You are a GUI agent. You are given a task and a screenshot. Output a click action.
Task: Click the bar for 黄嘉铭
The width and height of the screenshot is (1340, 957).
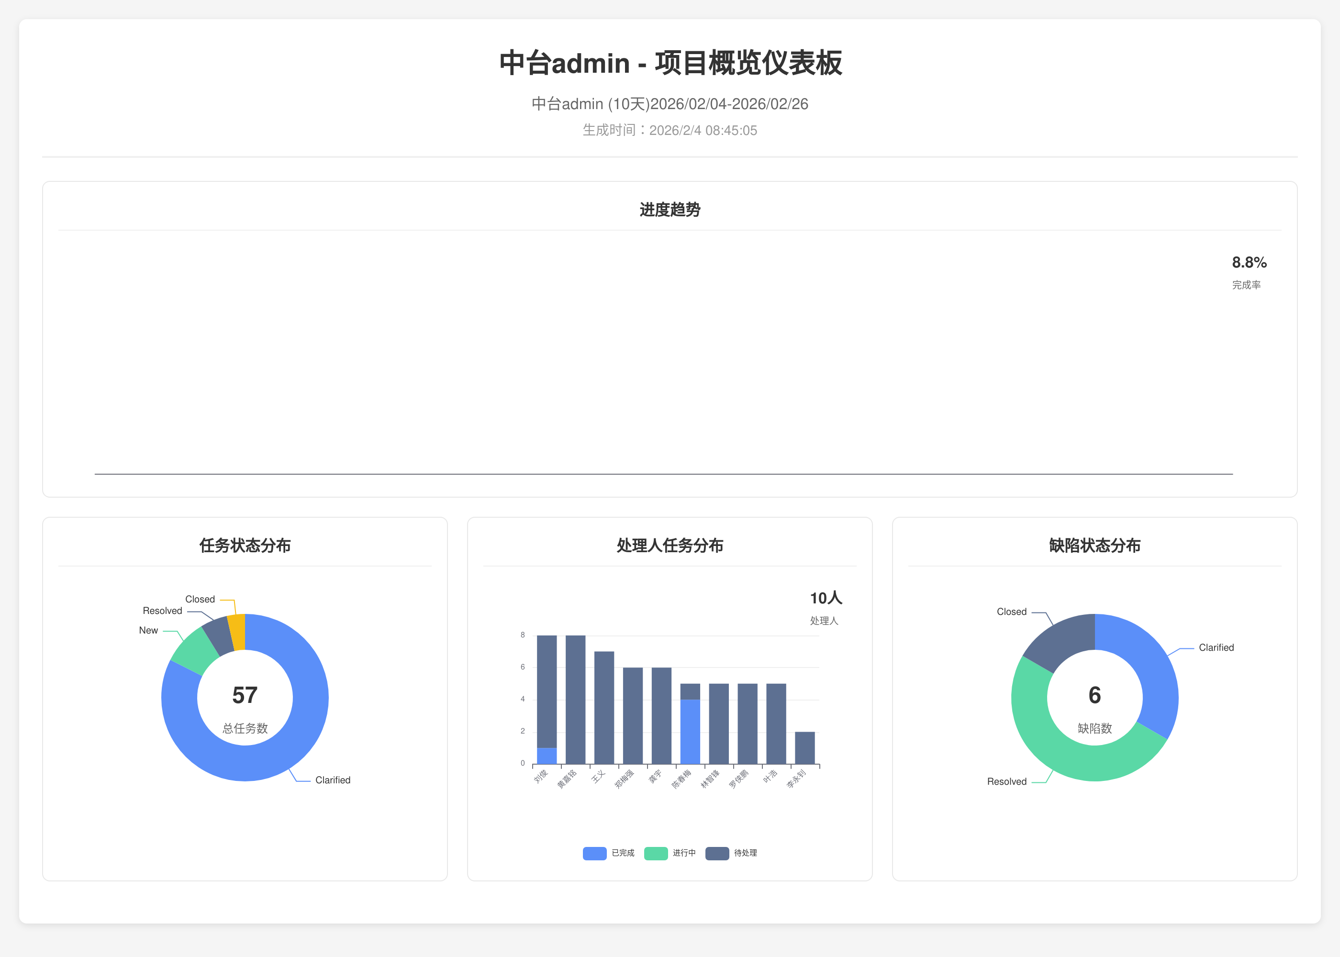pos(575,700)
